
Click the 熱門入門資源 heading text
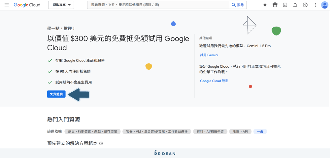(x=64, y=120)
